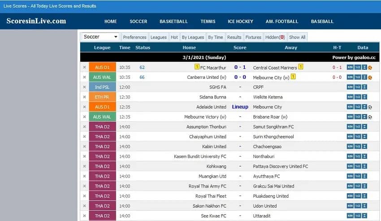This screenshot has width=381, height=221.
Task: Open SOCCER in top navigation
Action: [138, 21]
